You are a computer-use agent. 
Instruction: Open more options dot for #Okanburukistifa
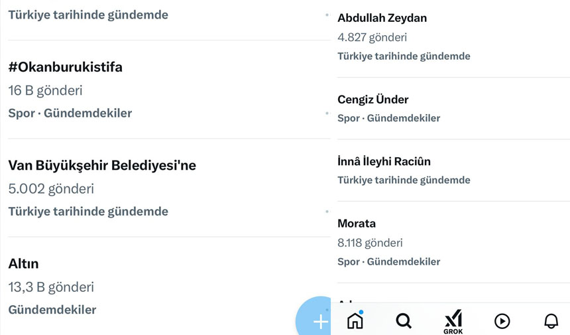[327, 113]
